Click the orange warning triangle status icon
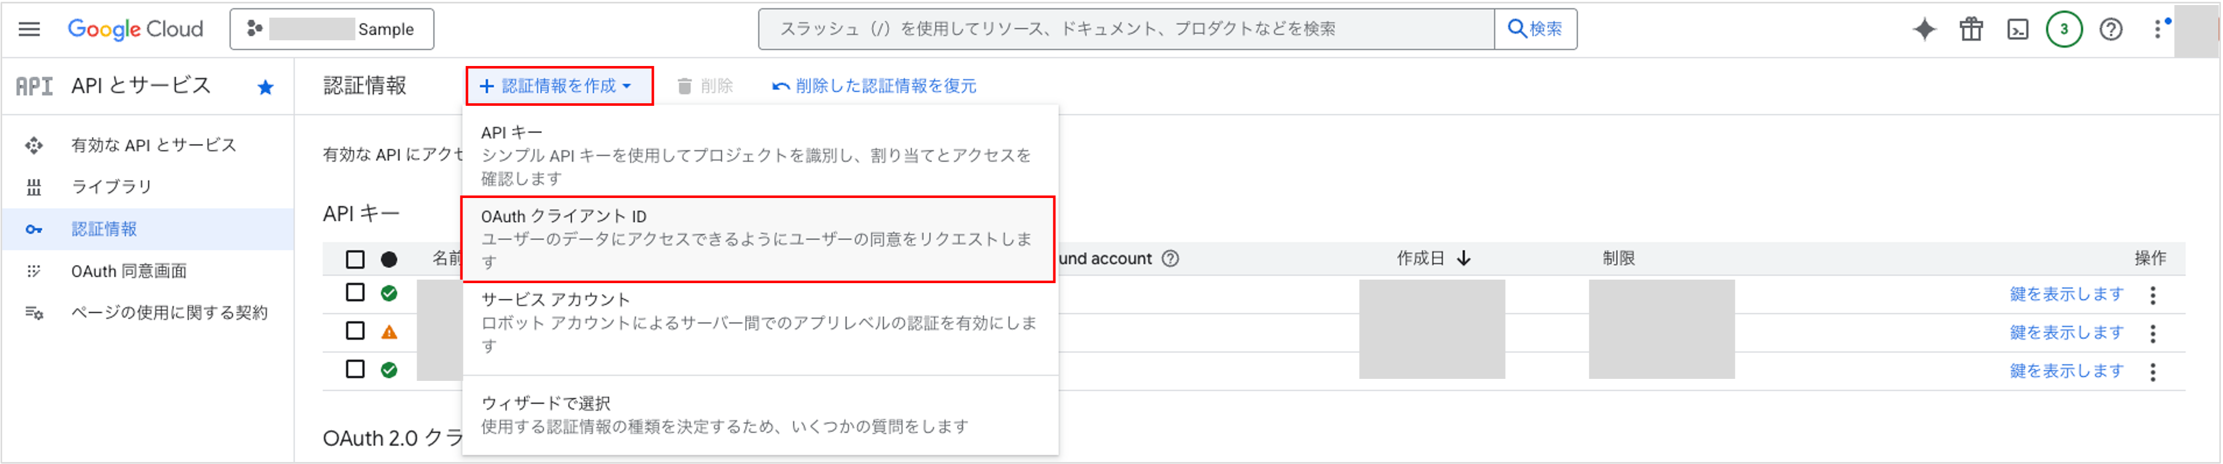The width and height of the screenshot is (2223, 464). click(x=389, y=332)
